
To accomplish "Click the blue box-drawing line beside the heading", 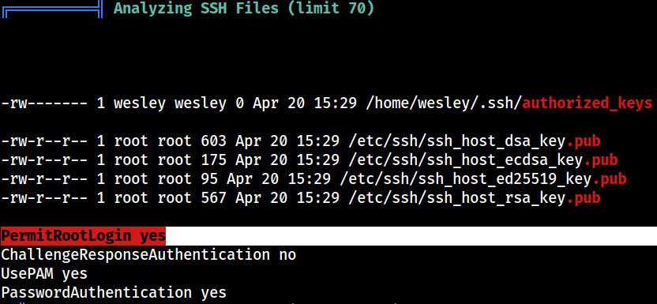I will tap(52, 9).
